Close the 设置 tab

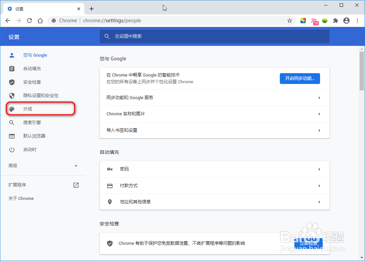79,9
